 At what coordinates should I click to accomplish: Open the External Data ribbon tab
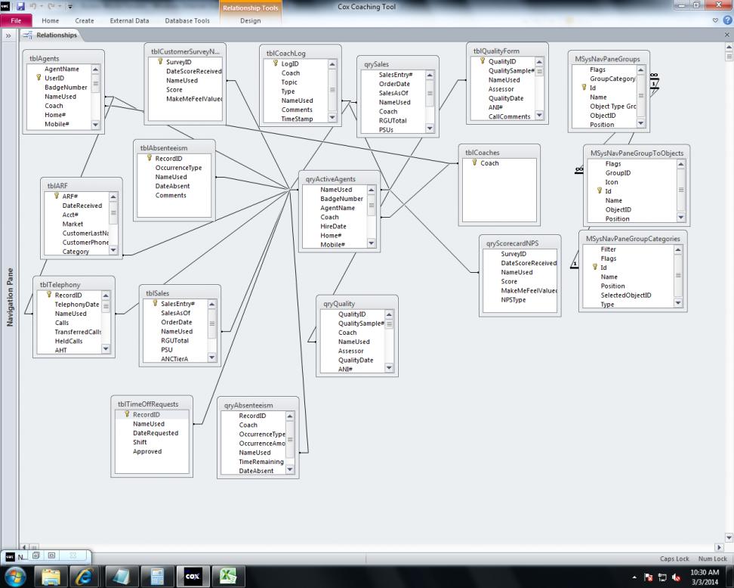coord(129,20)
